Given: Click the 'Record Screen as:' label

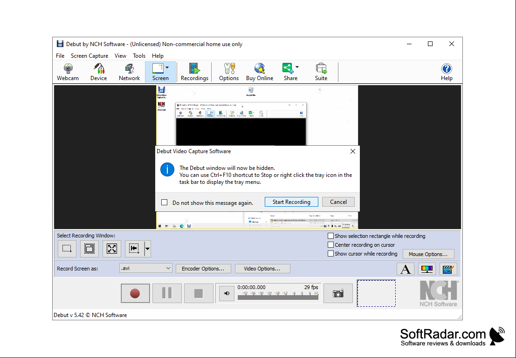Looking at the screenshot, I should (77, 269).
